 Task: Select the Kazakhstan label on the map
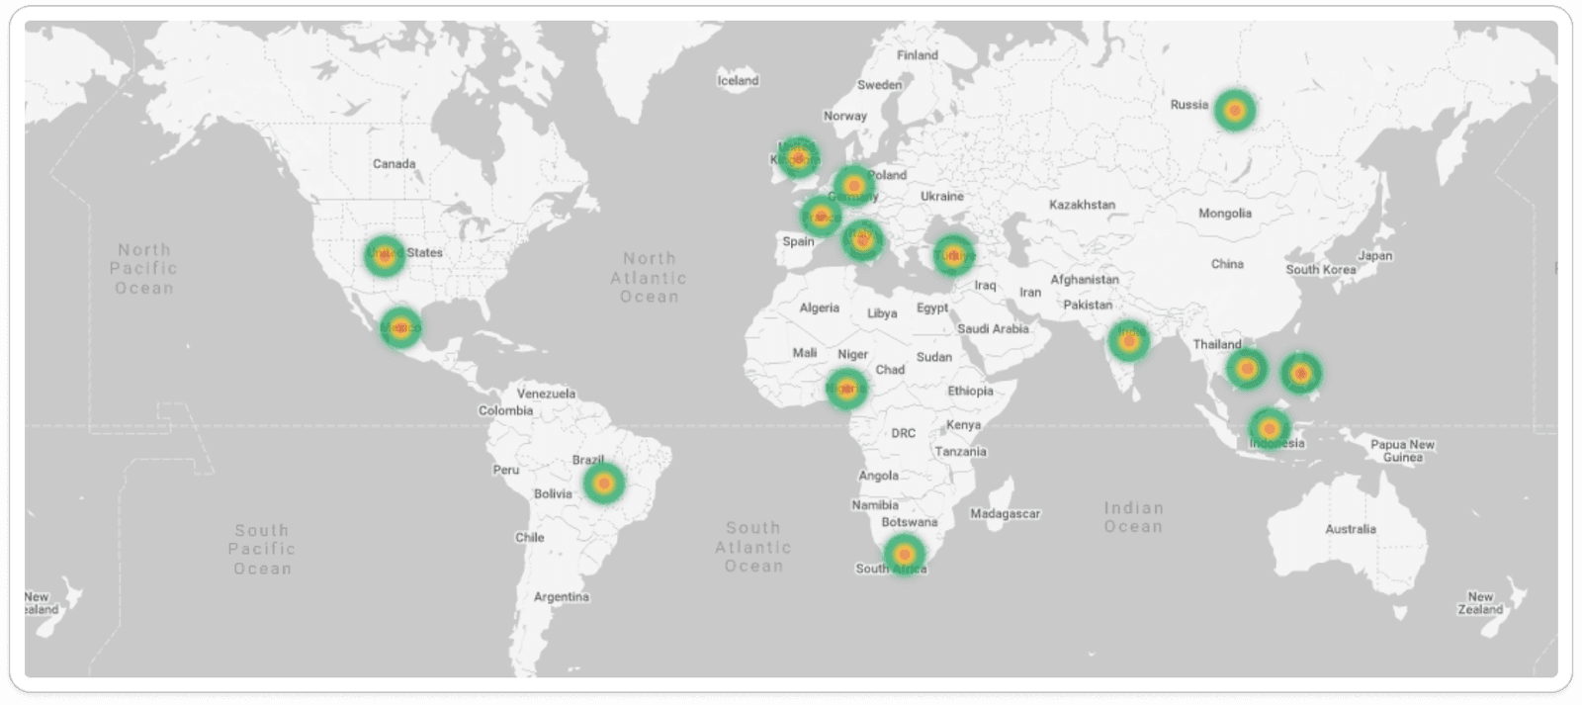(1082, 205)
